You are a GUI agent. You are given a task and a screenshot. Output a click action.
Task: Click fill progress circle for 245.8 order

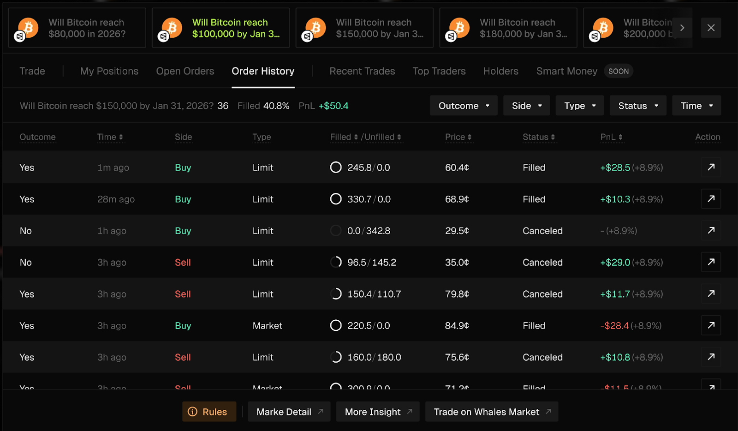coord(336,167)
